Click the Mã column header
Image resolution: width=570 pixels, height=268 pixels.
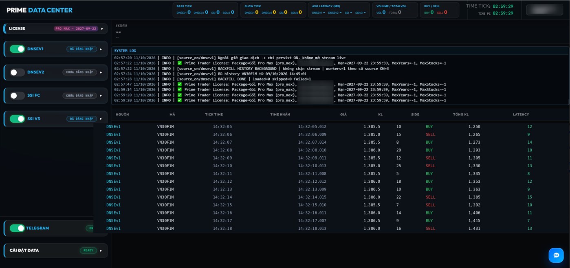click(172, 115)
